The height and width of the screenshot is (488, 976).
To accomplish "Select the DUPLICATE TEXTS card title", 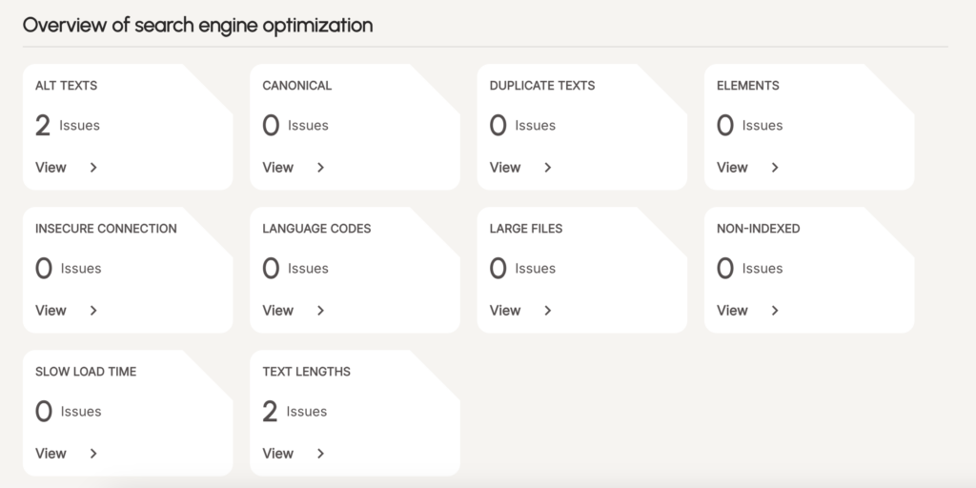I will pyautogui.click(x=542, y=85).
